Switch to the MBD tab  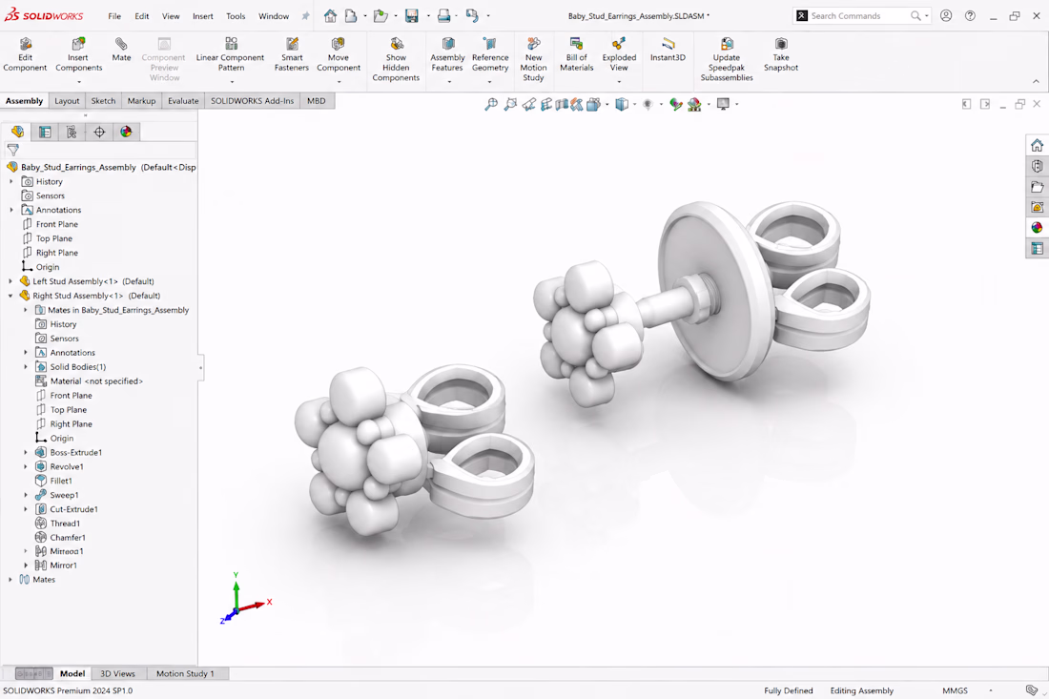click(317, 101)
